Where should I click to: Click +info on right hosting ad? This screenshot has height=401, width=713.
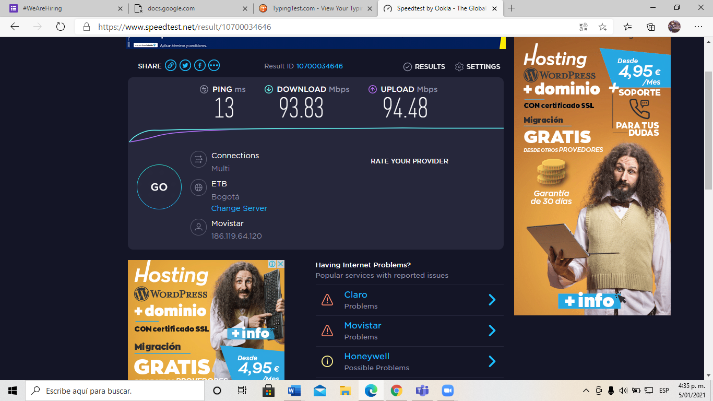coord(589,301)
